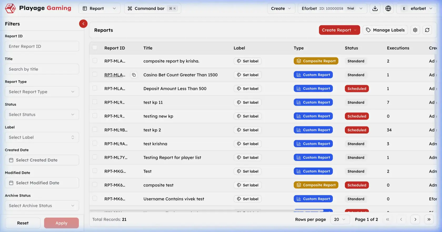Image resolution: width=442 pixels, height=232 pixels.
Task: Open the Report module dropdown
Action: pos(99,8)
